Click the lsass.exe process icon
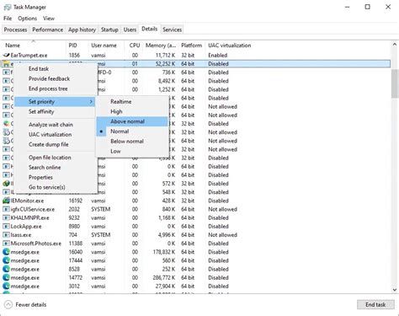This screenshot has height=316, width=399. (6, 235)
